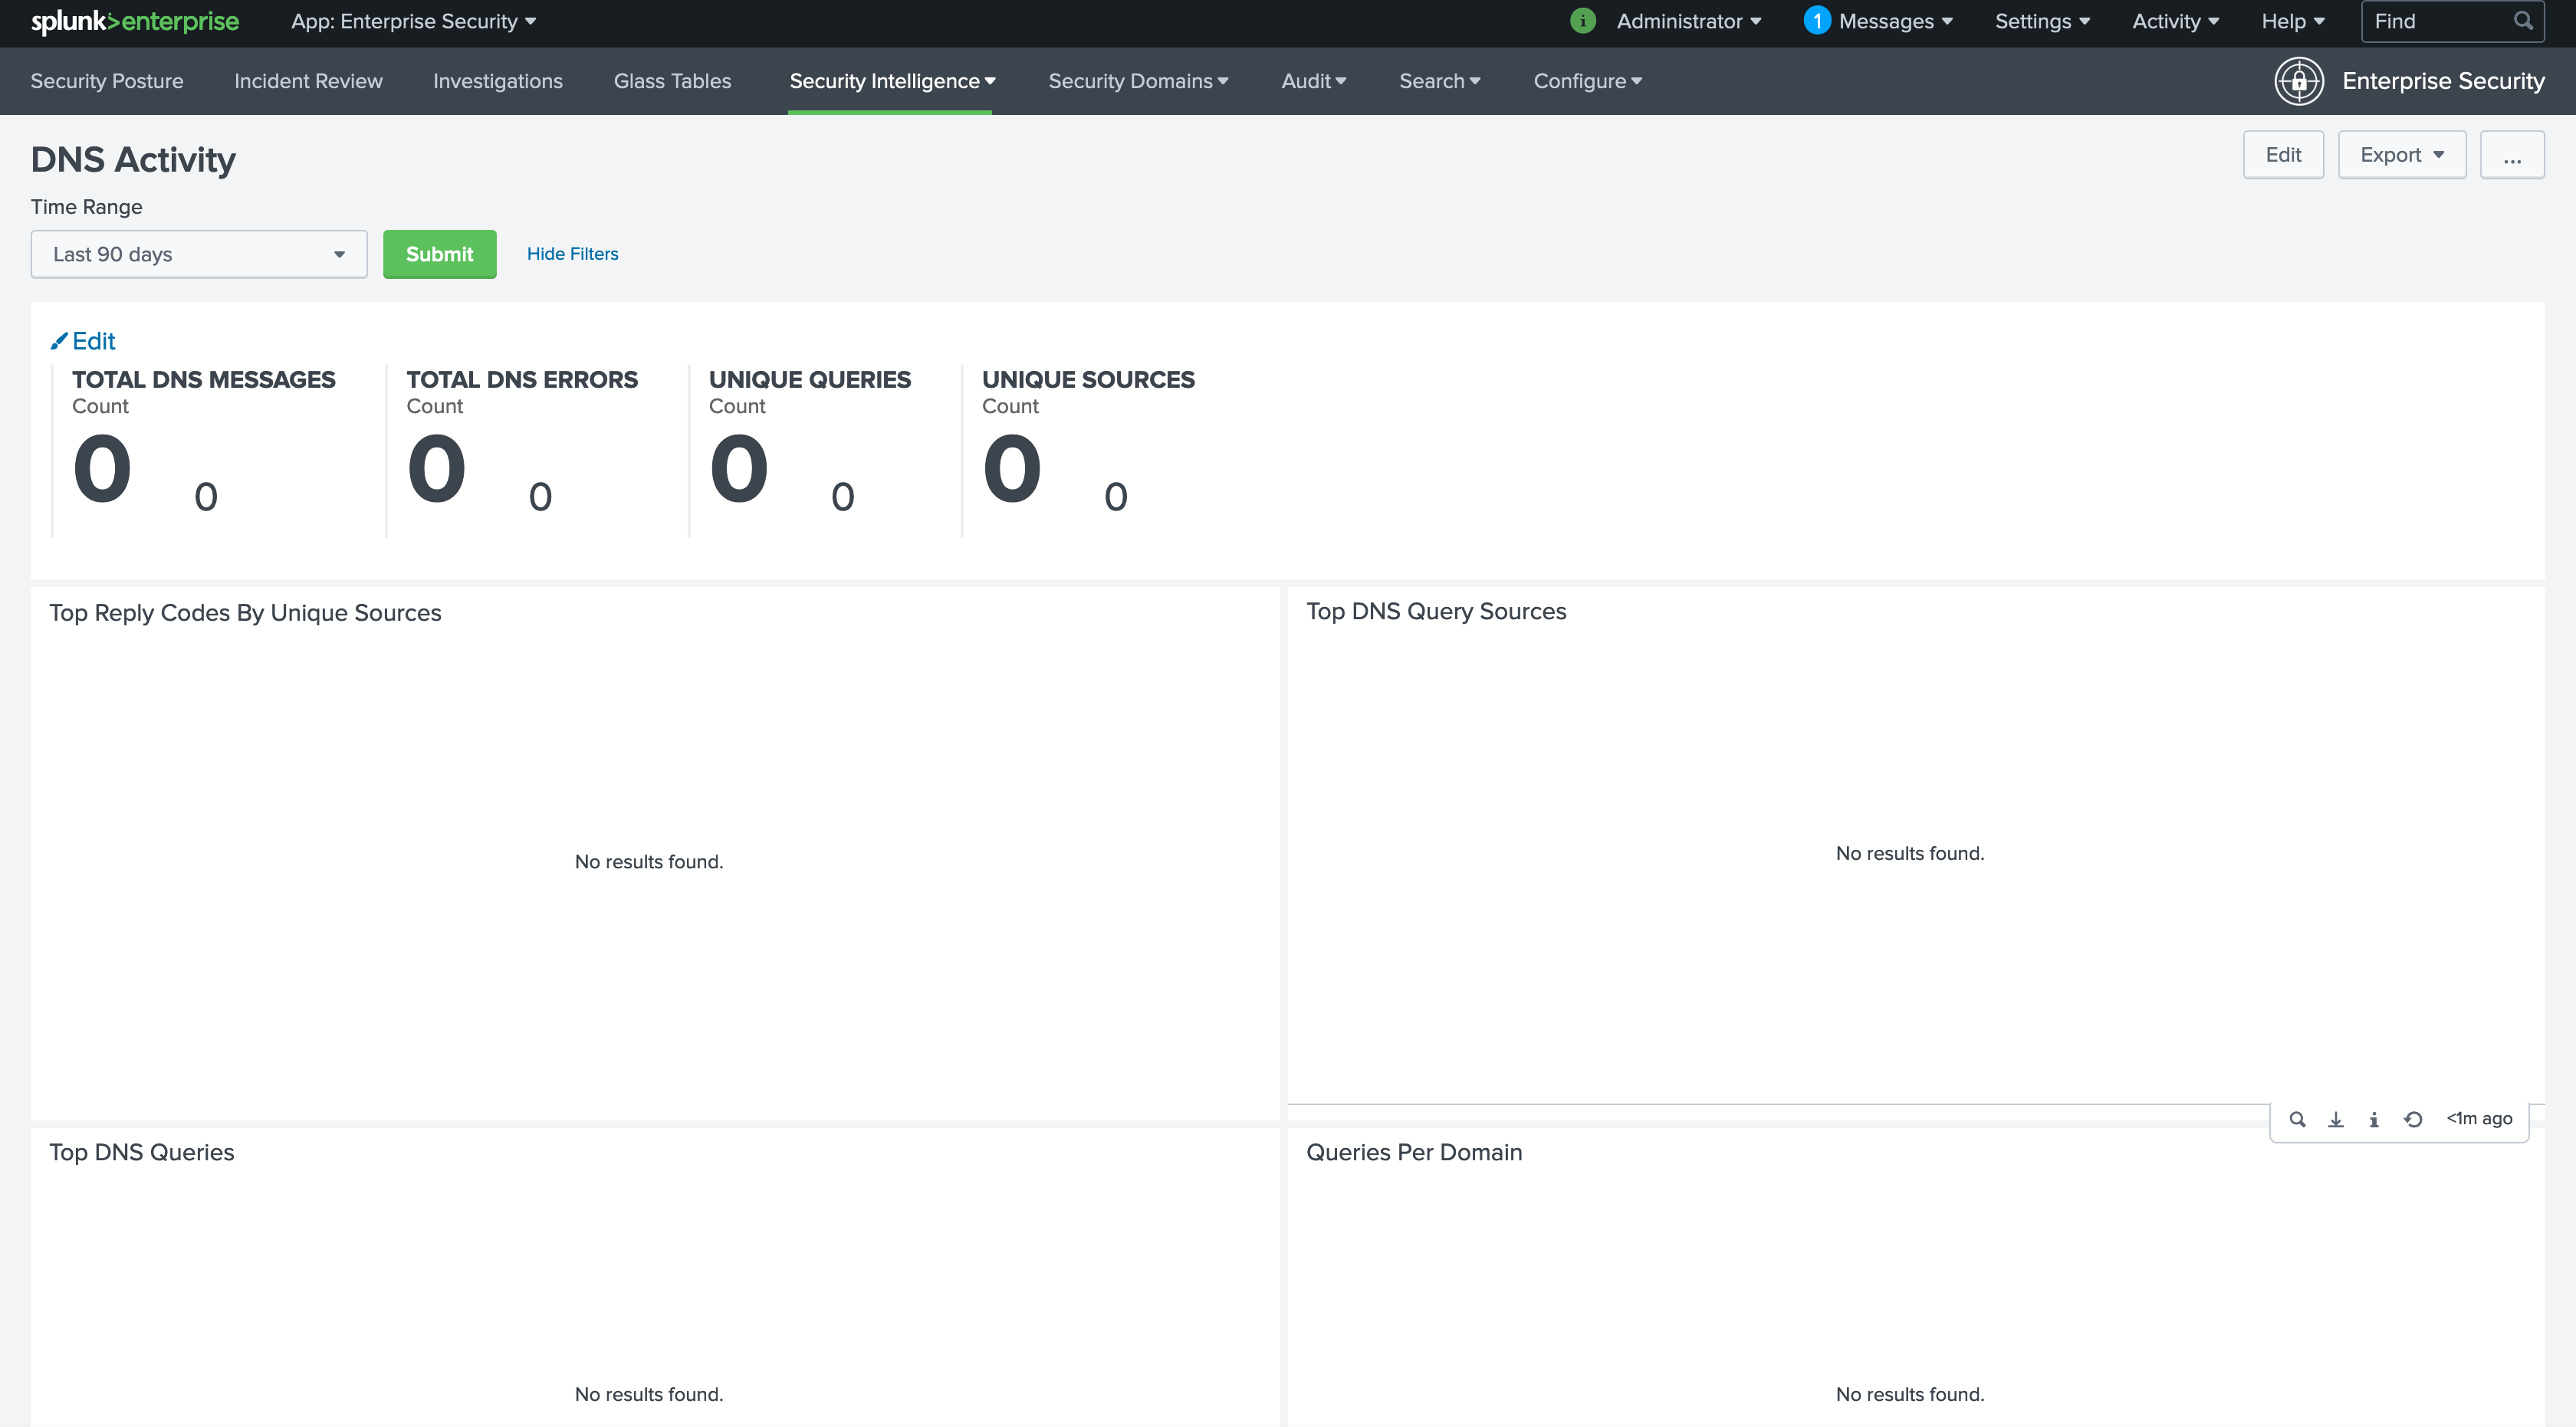
Task: Open the Last 90 days time range dropdown
Action: (x=198, y=254)
